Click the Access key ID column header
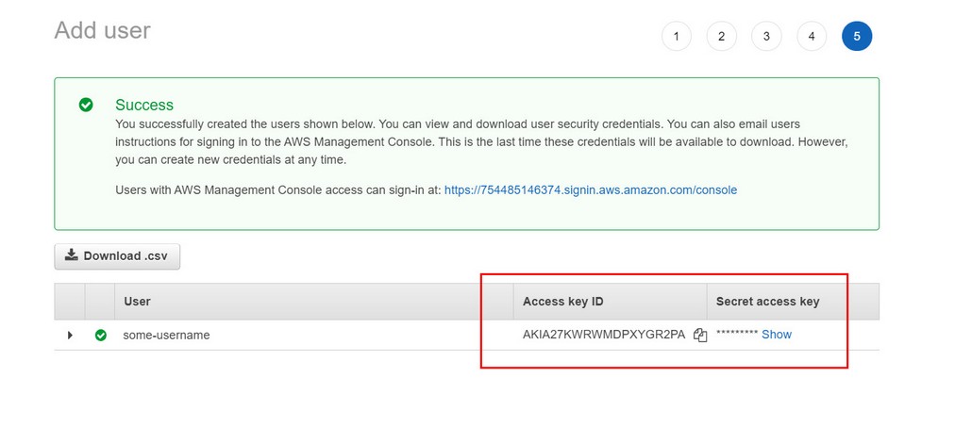The width and height of the screenshot is (955, 427). [x=562, y=302]
